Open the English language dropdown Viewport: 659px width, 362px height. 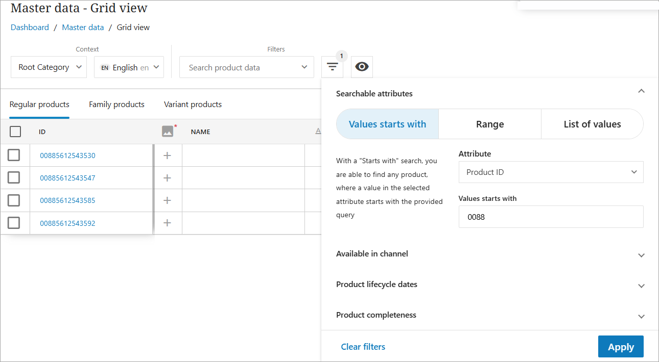coord(129,67)
